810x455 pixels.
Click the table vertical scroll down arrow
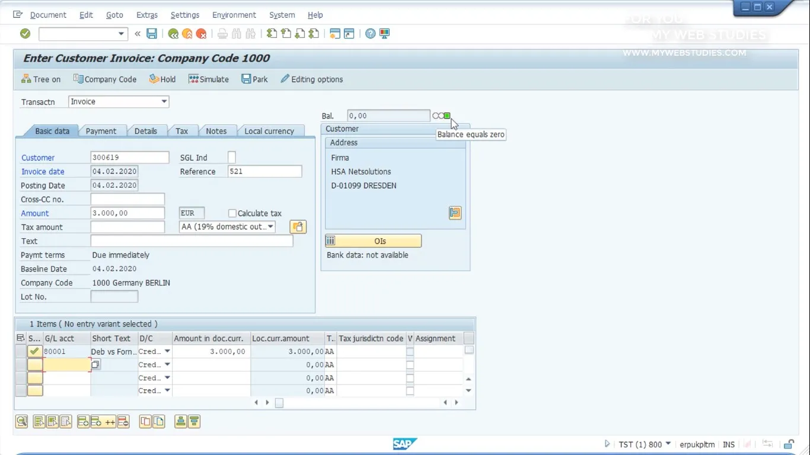pos(468,391)
